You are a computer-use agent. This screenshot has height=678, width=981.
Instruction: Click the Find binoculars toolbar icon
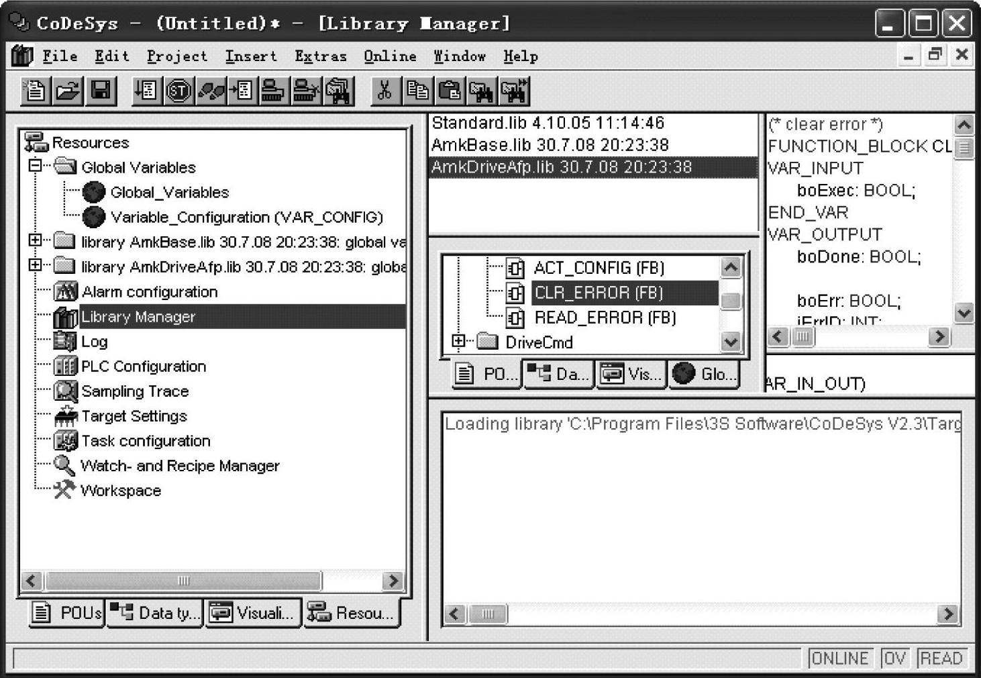coord(482,91)
